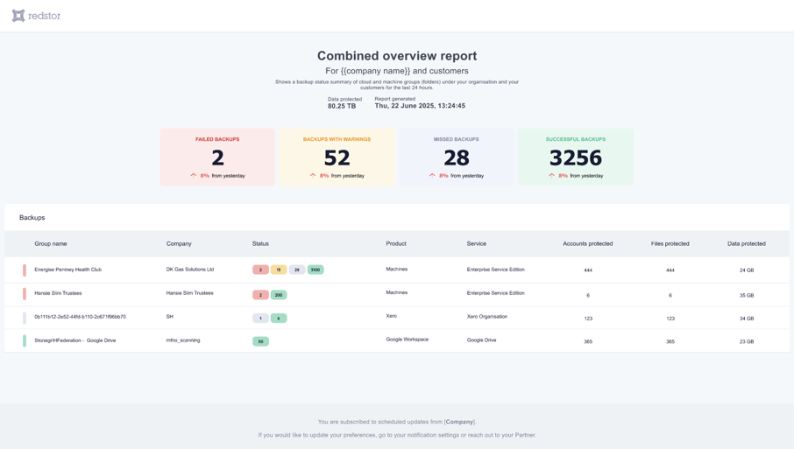Click the trend arrow in Successful Backups card
The height and width of the screenshot is (449, 794).
[x=551, y=175]
